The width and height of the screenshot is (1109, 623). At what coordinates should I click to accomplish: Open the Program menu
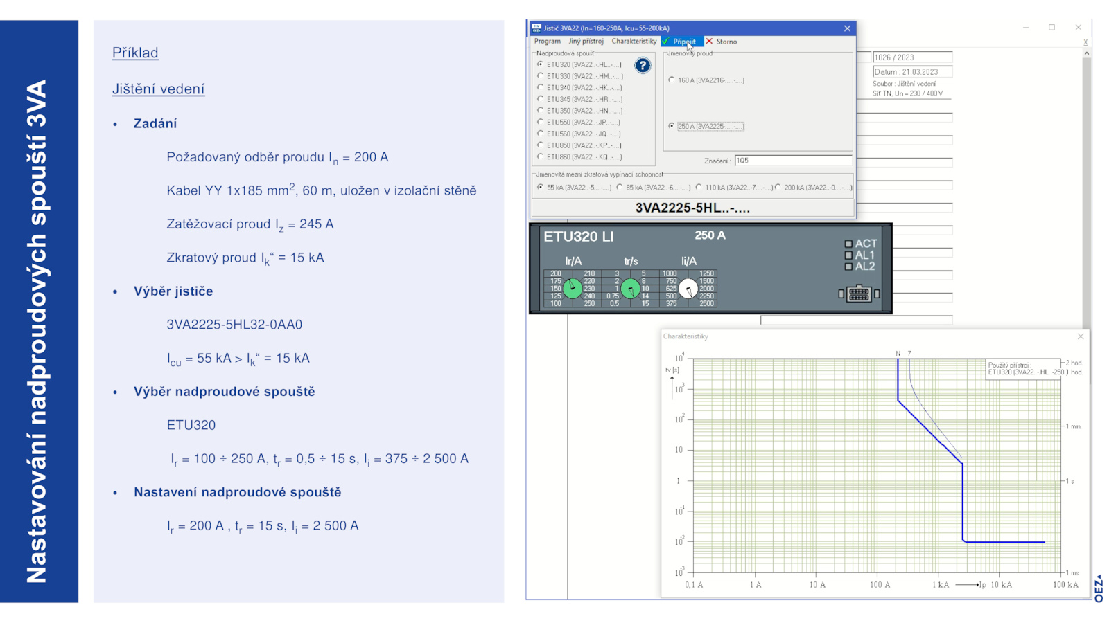(x=548, y=42)
